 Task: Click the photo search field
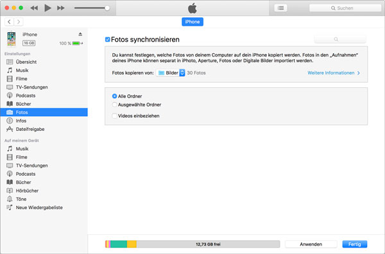pos(340,39)
